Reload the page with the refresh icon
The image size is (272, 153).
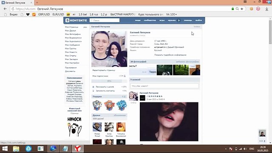pos(13,9)
